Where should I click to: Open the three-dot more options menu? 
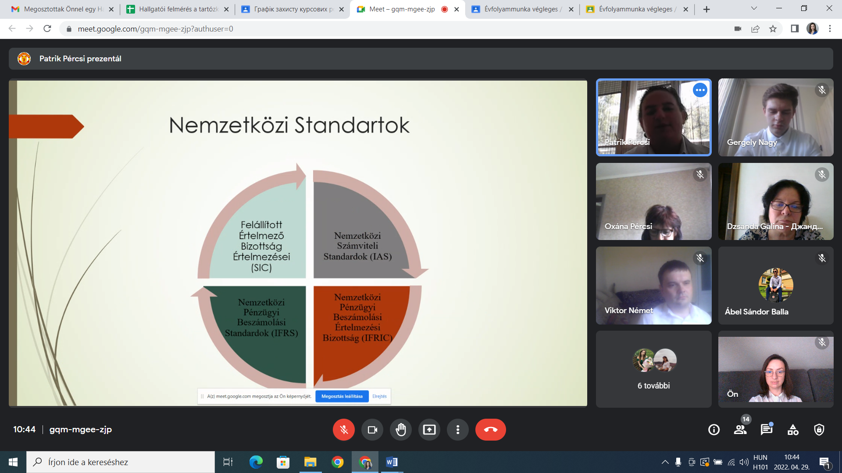coord(457,430)
